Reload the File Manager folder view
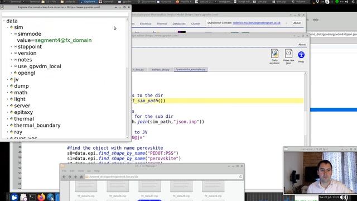The height and width of the screenshot is (201, 357). (240, 177)
